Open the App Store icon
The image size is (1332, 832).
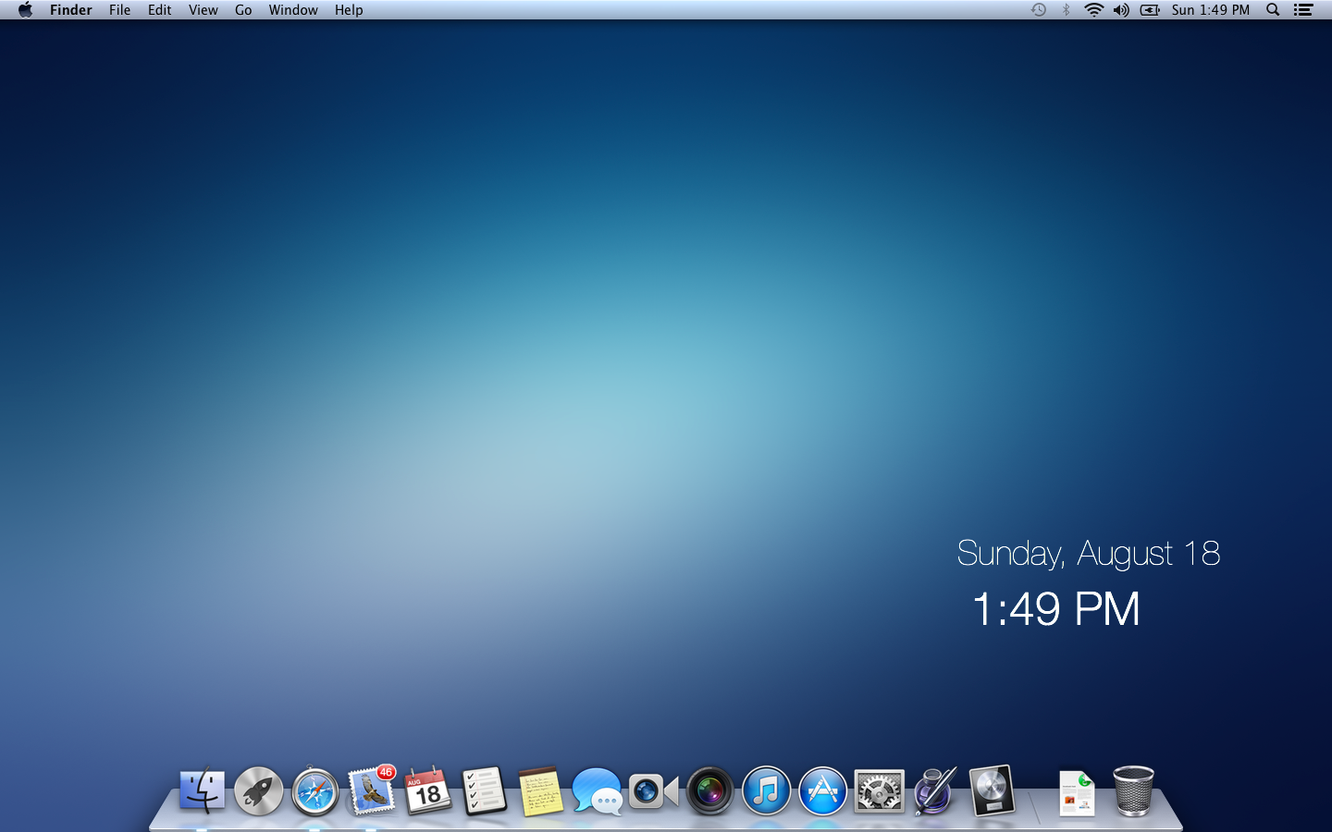tap(823, 791)
